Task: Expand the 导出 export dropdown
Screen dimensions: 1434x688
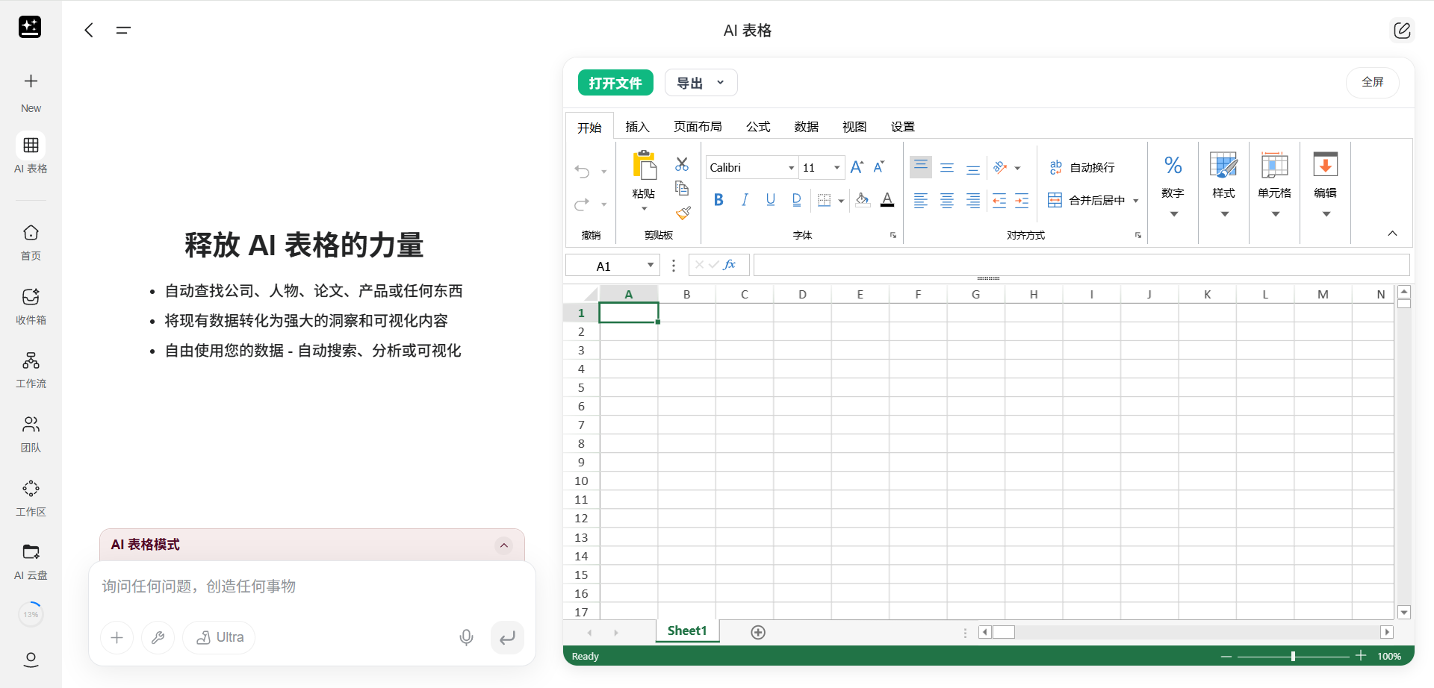Action: 701,83
